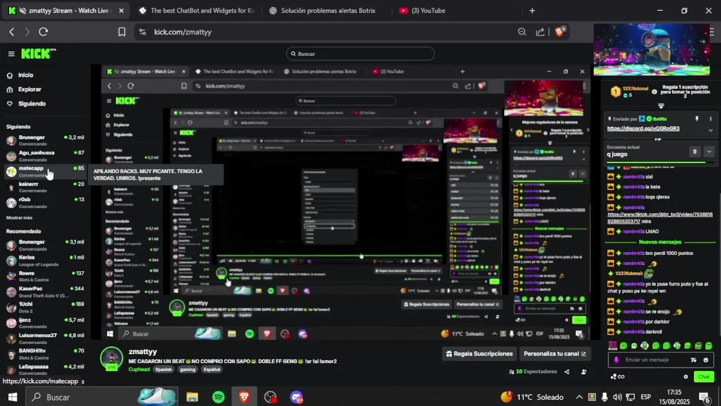721x406 pixels.
Task: Open File Explorer from taskbar
Action: click(x=192, y=397)
